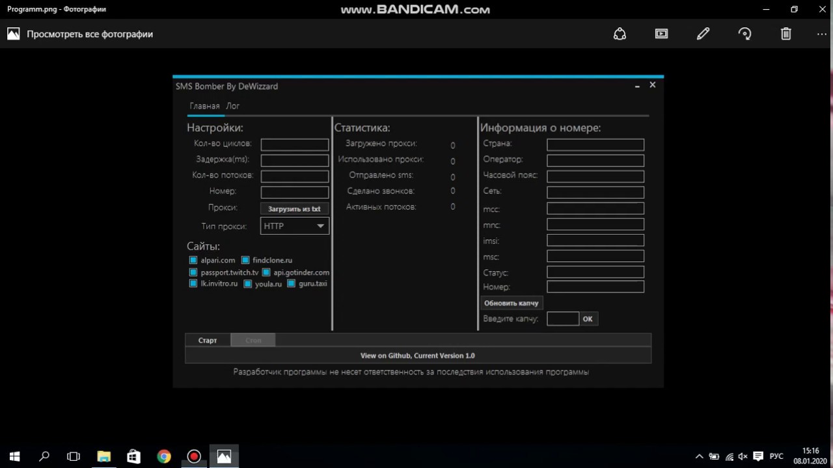Focus the Кол-во циклов input field
The image size is (833, 468).
click(x=295, y=144)
